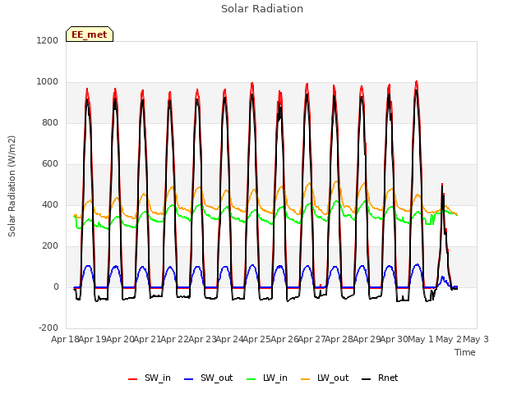The image size is (526, 394).
Task: Click the Apr 27 x-axis tick label
Action: pos(312,339)
